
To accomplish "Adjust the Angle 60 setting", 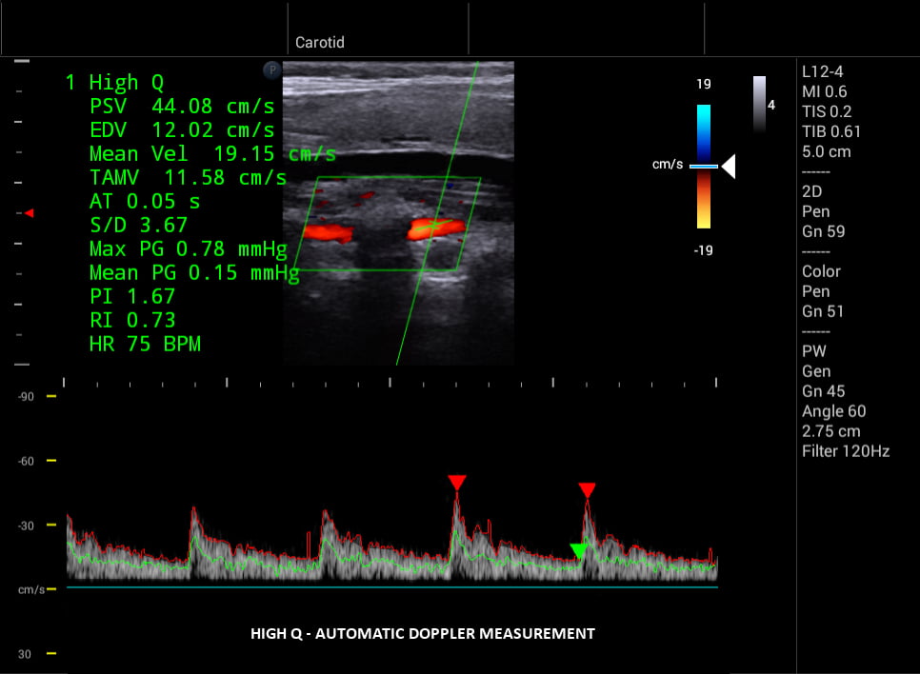I will (x=833, y=411).
